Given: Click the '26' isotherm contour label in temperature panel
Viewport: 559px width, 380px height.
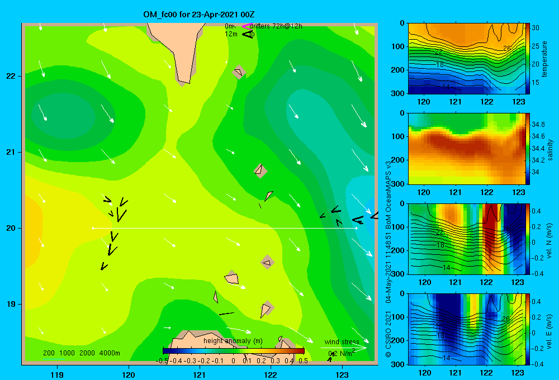Looking at the screenshot, I should [506, 48].
